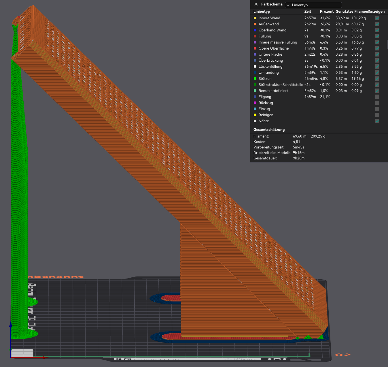Collapse the Farbschema legend panel
Image resolution: width=388 pixels, height=367 pixels.
click(x=255, y=4)
